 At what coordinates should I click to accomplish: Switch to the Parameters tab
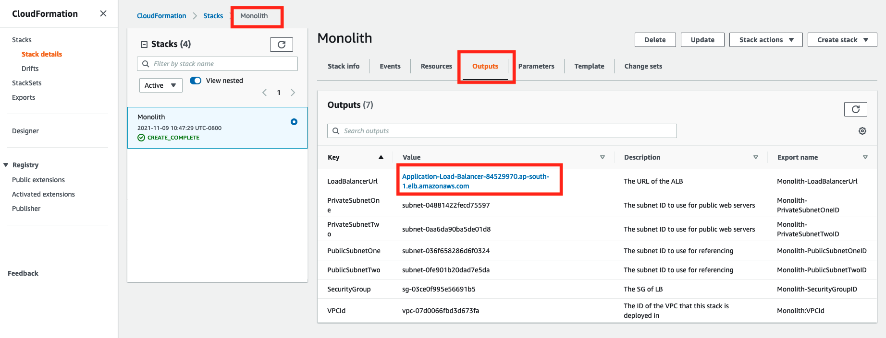tap(536, 66)
